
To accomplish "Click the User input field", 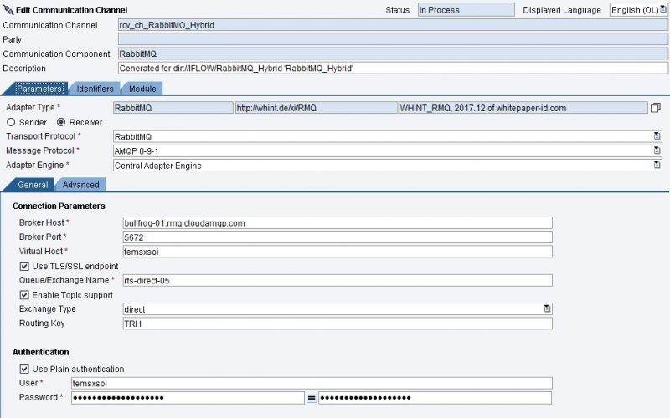I will click(312, 384).
